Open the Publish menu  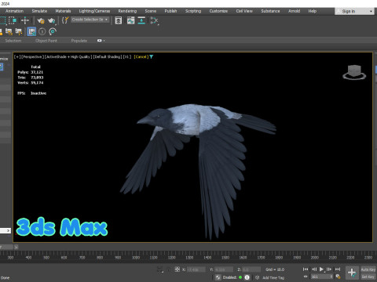click(x=170, y=11)
